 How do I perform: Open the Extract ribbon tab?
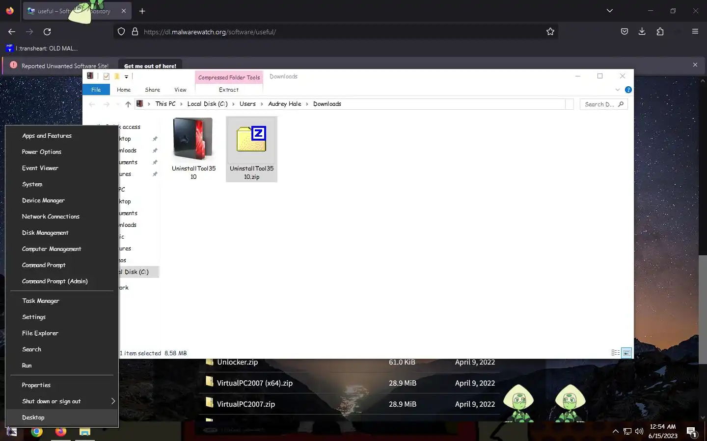(229, 90)
